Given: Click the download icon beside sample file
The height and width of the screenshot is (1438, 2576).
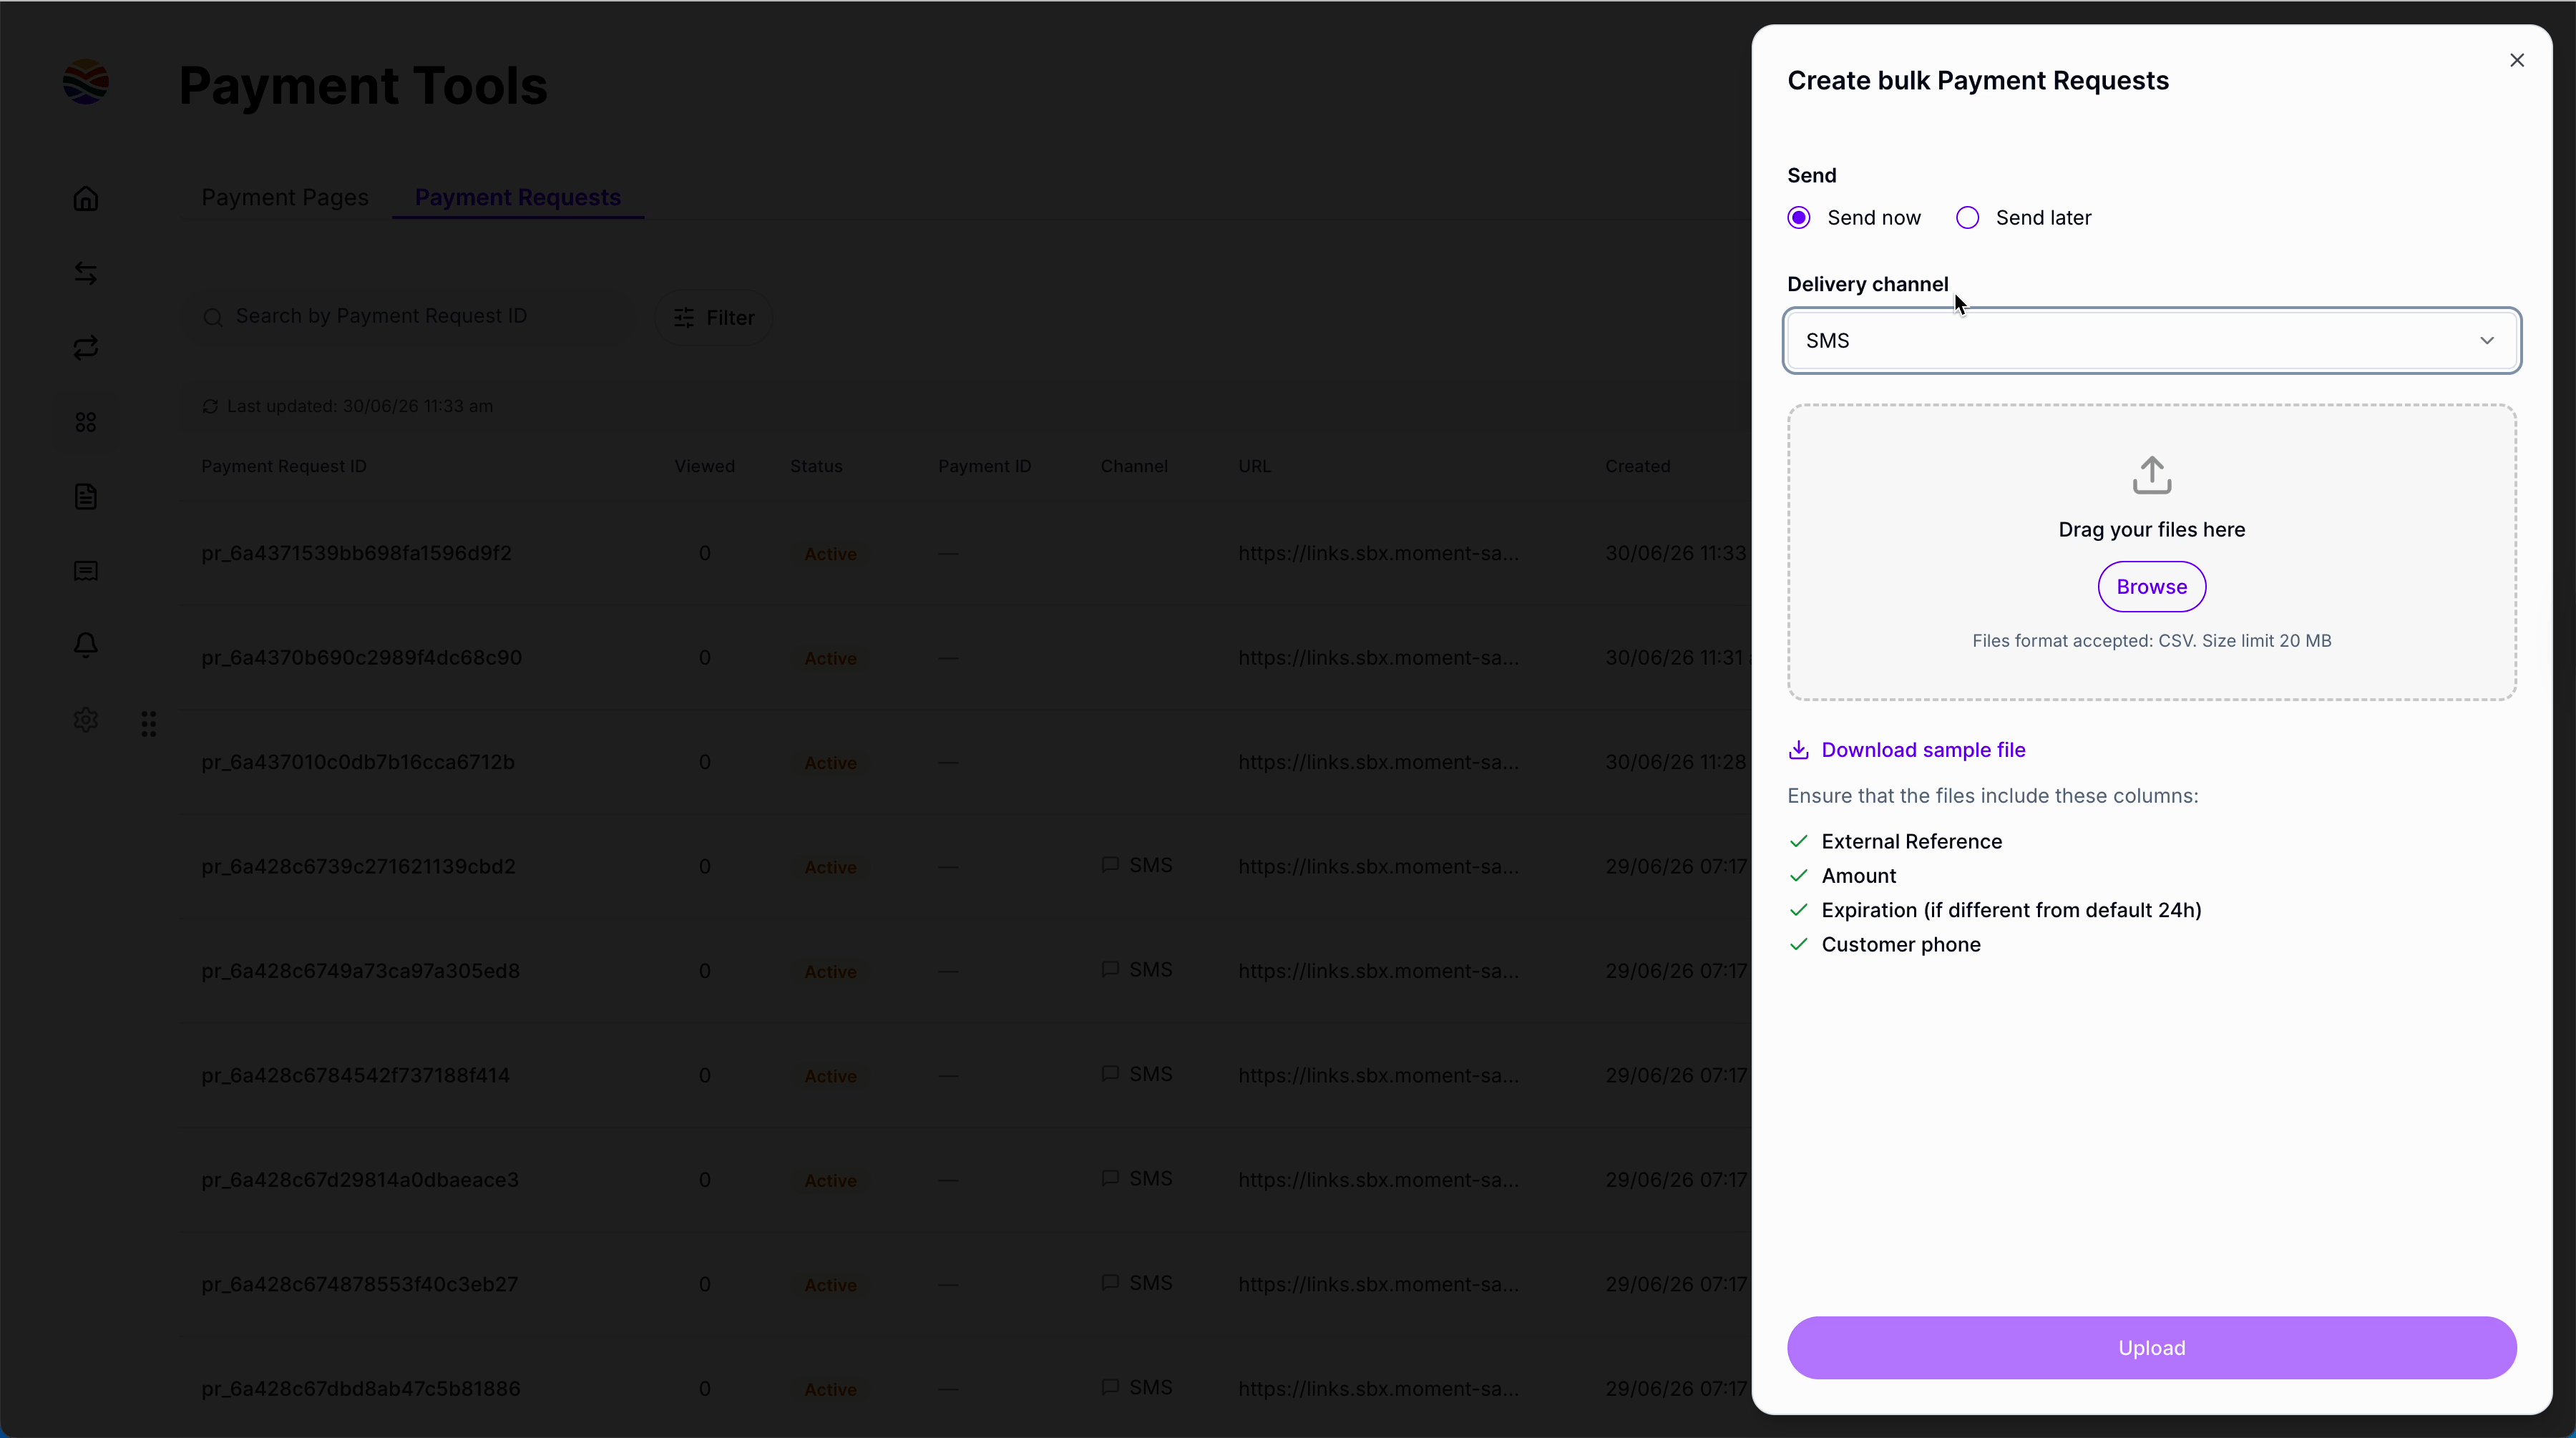Looking at the screenshot, I should [x=1798, y=750].
